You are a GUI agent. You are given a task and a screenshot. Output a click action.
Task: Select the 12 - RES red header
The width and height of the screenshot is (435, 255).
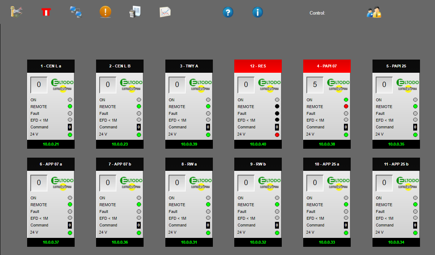point(258,66)
